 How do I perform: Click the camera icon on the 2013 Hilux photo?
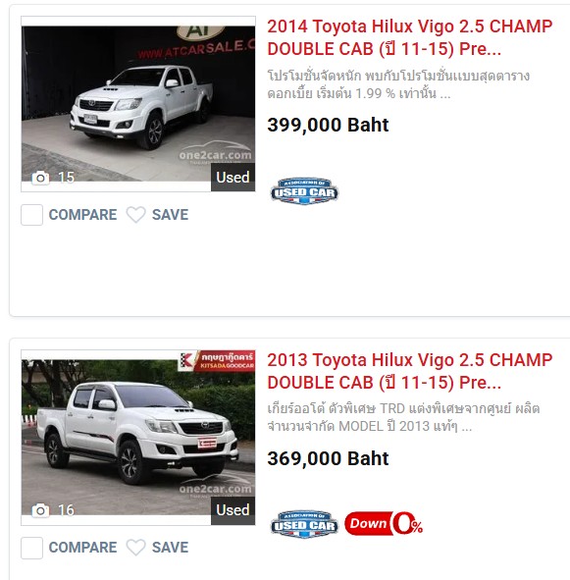pos(40,511)
